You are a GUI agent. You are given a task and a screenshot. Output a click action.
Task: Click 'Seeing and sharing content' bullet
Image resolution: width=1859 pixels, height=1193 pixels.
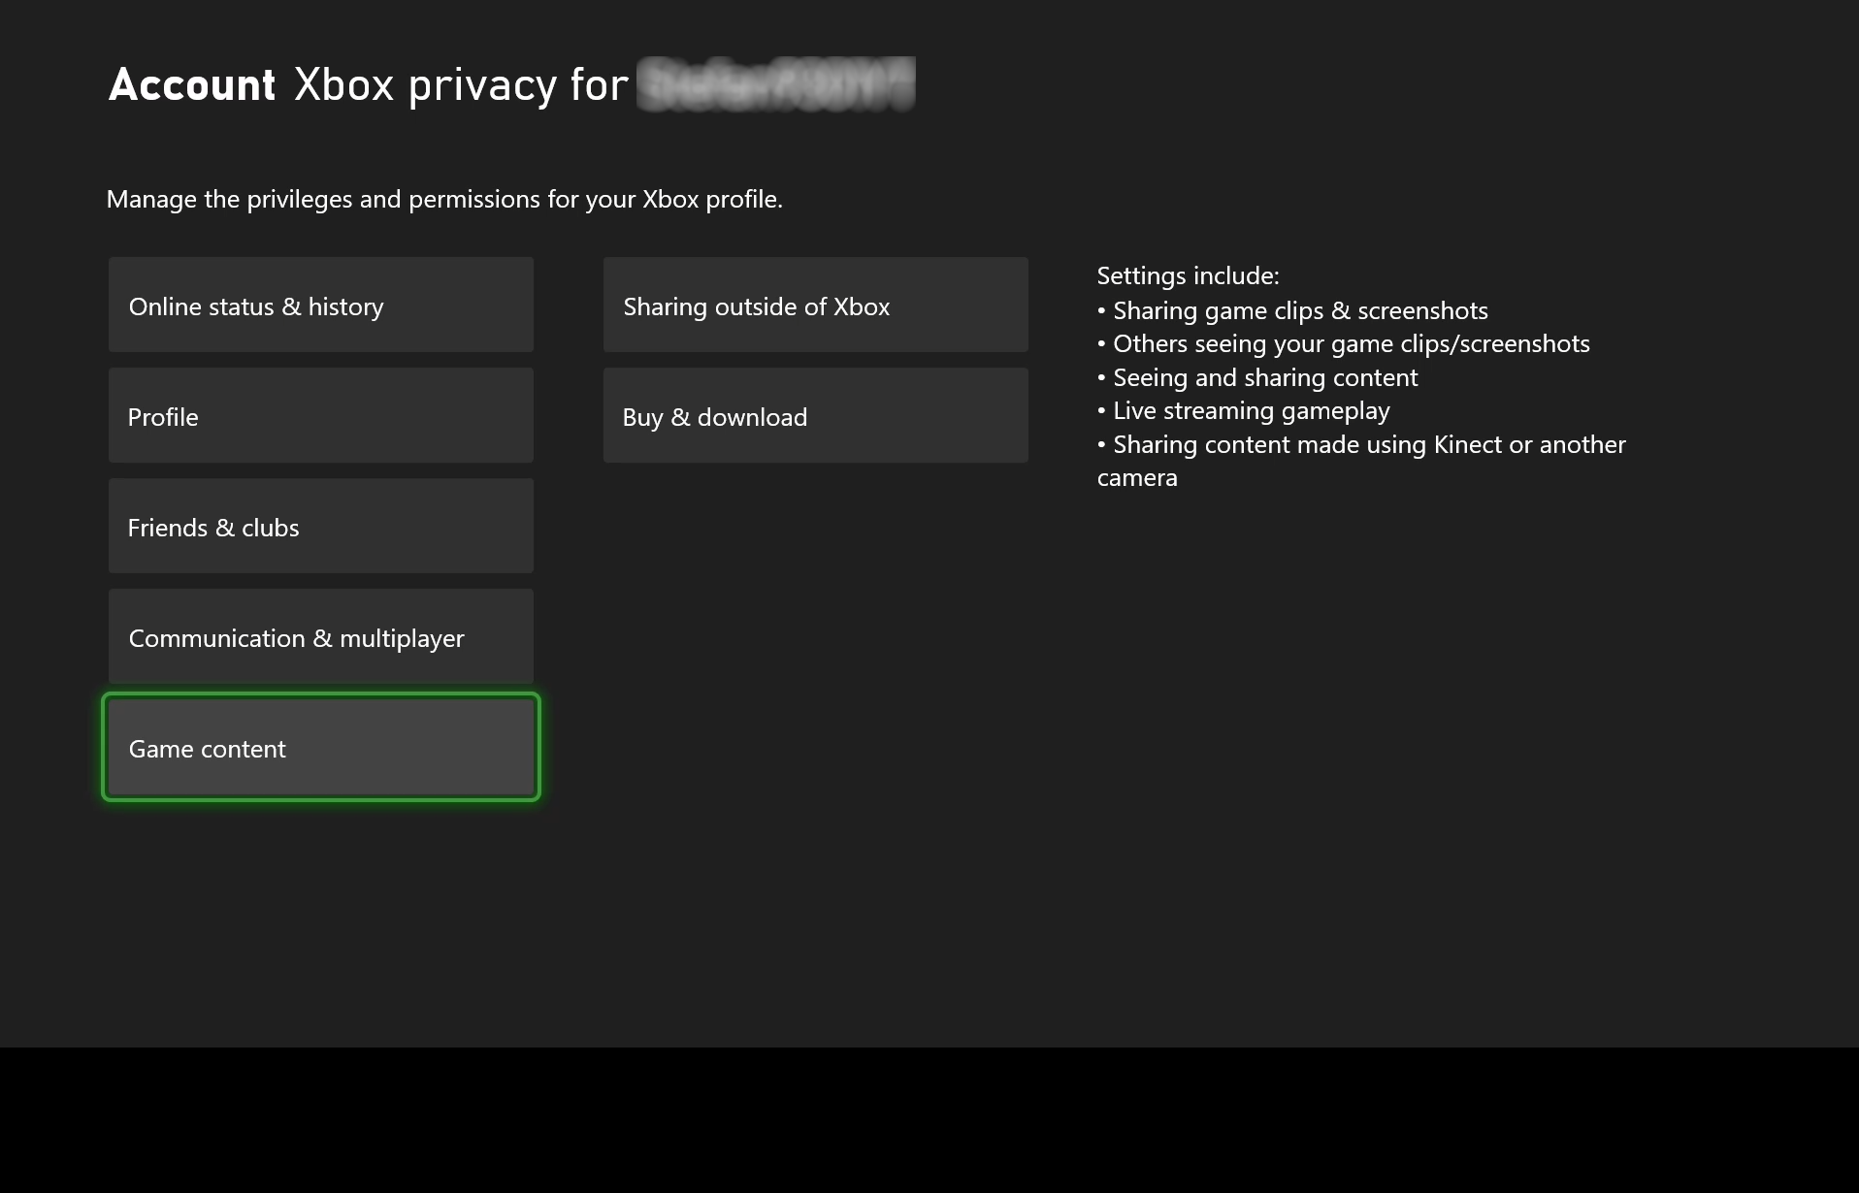[x=1257, y=377]
